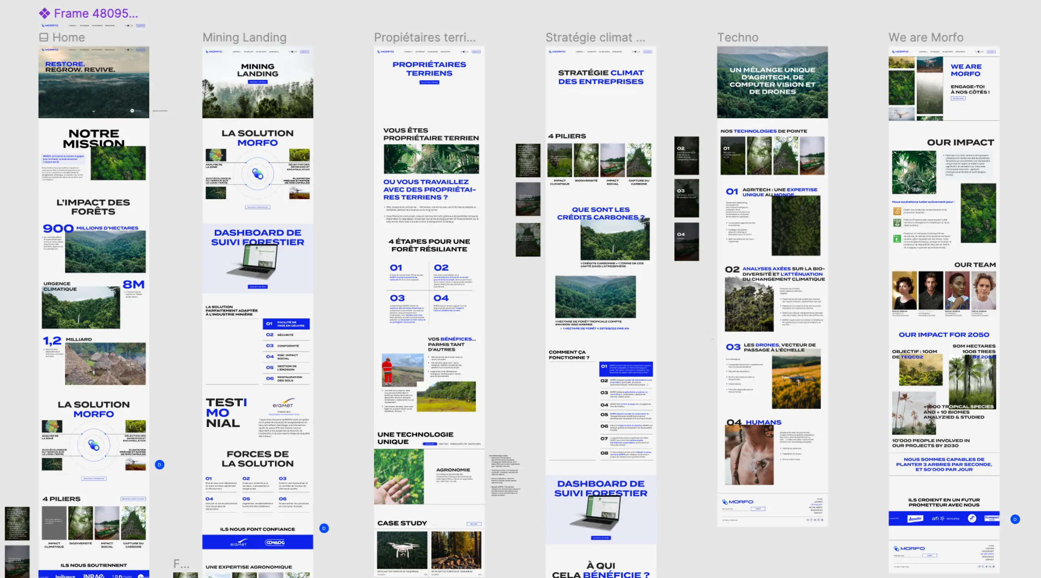Expand the 02 Sécurité item in Mining Landing

coord(286,334)
